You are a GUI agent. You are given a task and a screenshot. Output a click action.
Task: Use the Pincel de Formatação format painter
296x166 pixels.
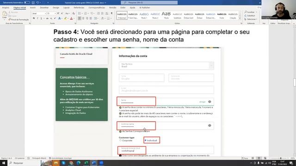tap(18, 19)
